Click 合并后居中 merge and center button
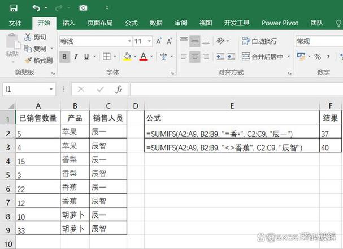 click(x=263, y=57)
